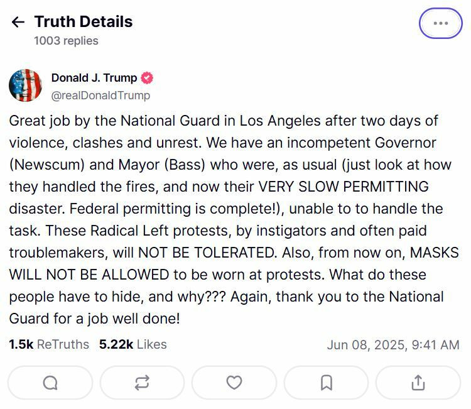This screenshot has height=409, width=471.
Task: View the 1.5k ReTruths list
Action: 49,344
